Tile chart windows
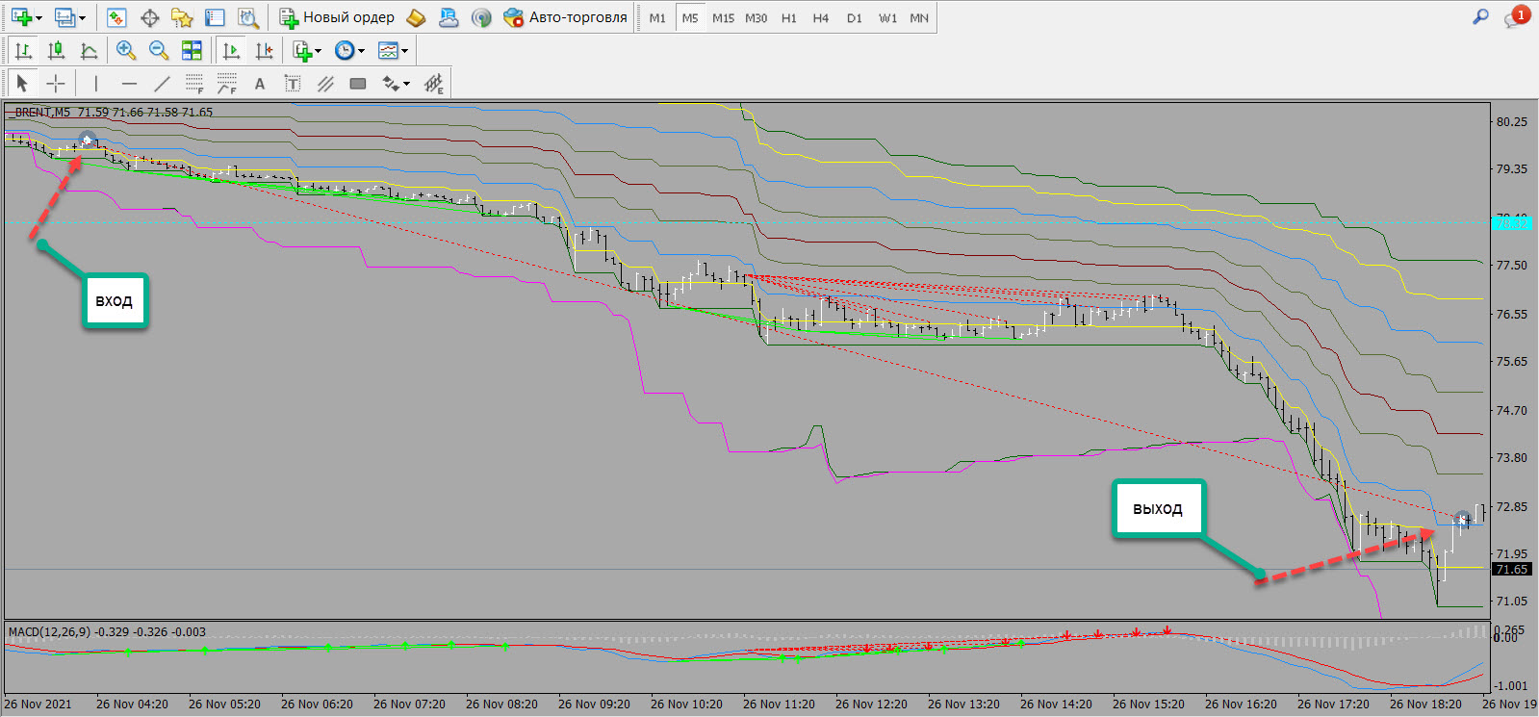The height and width of the screenshot is (717, 1539). pyautogui.click(x=192, y=51)
